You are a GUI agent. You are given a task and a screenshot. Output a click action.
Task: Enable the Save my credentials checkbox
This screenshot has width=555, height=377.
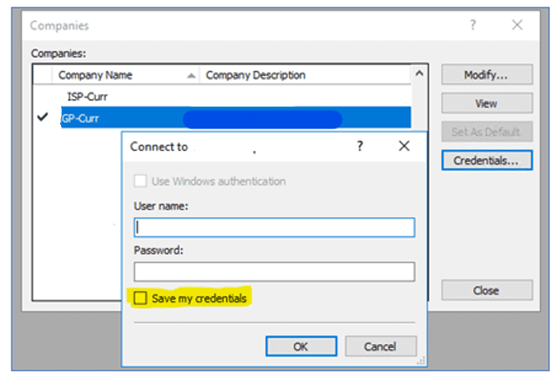141,298
